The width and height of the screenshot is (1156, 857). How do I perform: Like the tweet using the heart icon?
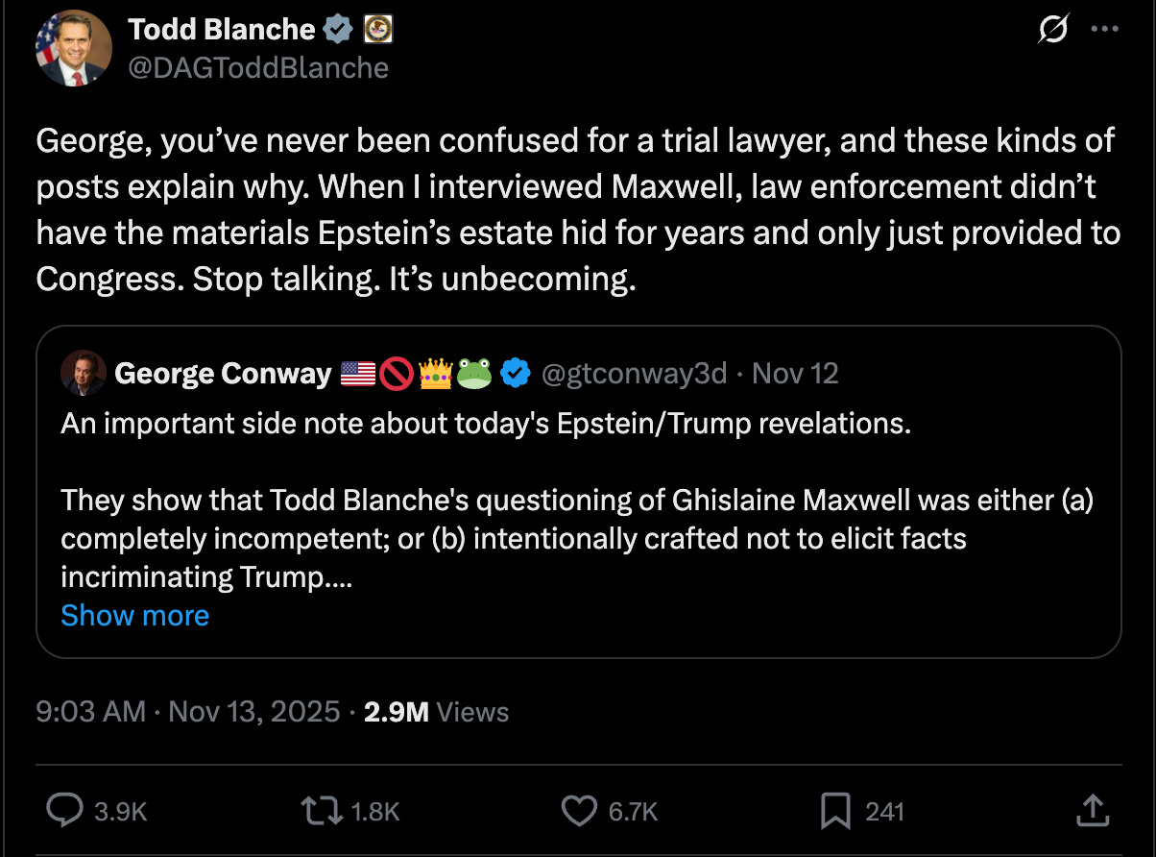coord(579,811)
